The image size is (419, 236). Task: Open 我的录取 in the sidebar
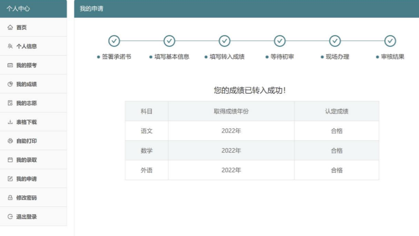pos(26,160)
